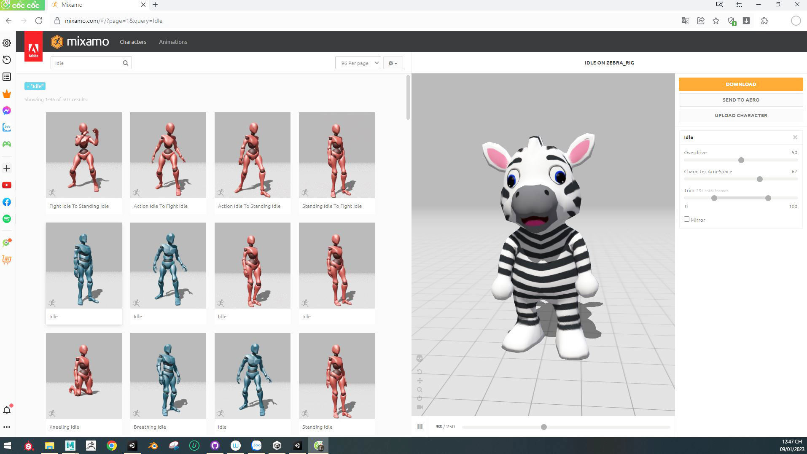This screenshot has height=454, width=807.
Task: Pause the animation playback
Action: click(420, 427)
